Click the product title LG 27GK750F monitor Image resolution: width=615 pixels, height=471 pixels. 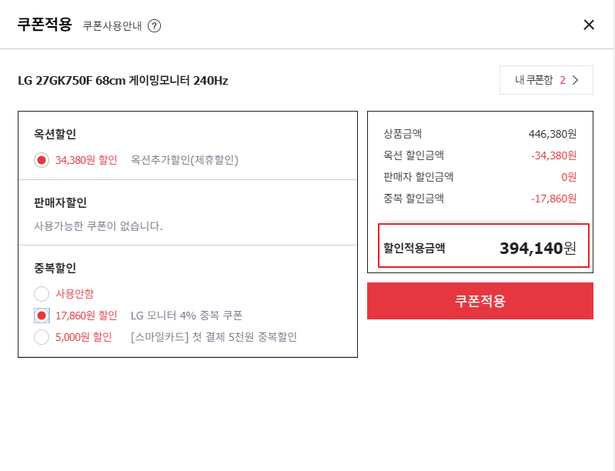122,80
